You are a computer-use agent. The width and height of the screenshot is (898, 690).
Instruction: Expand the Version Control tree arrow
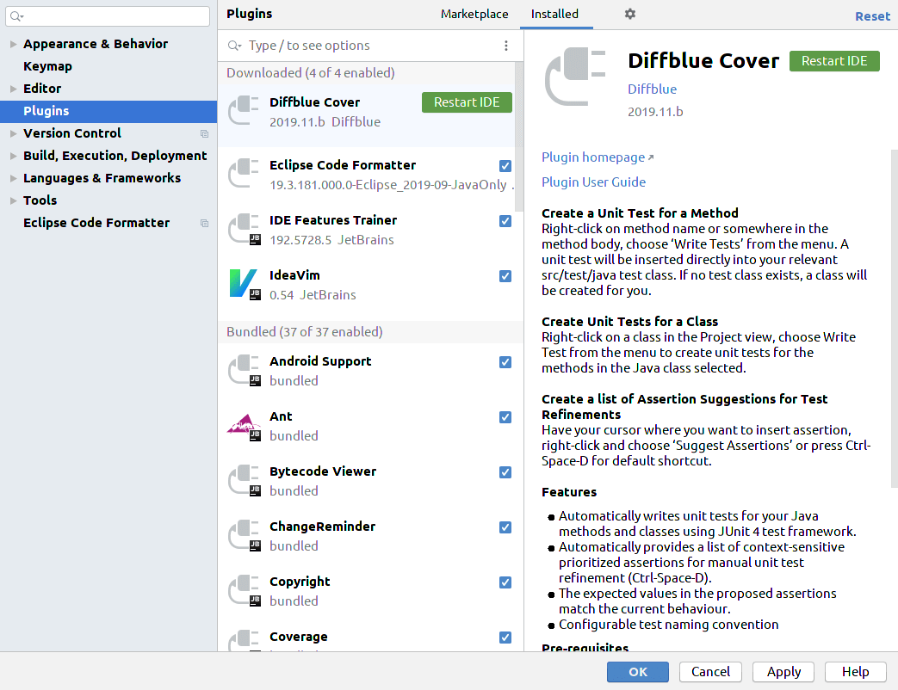pos(13,133)
